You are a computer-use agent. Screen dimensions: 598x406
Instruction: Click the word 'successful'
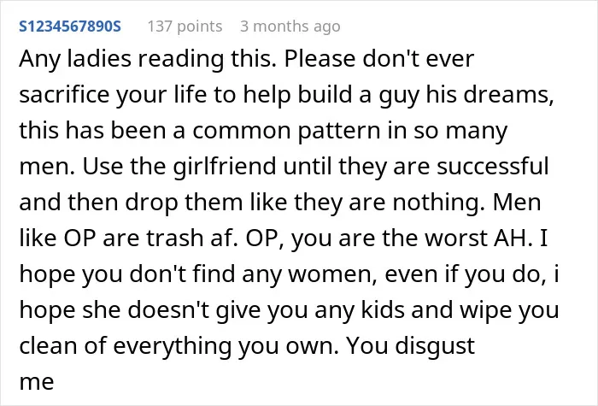(492, 167)
